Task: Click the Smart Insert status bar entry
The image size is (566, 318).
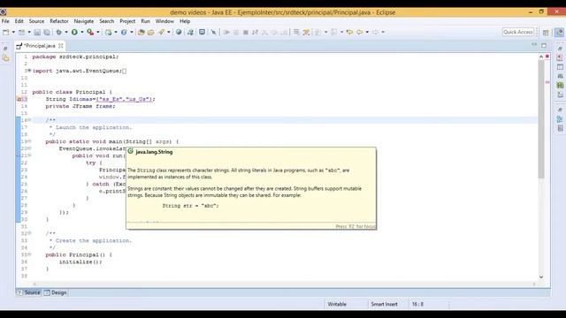Action: point(384,304)
